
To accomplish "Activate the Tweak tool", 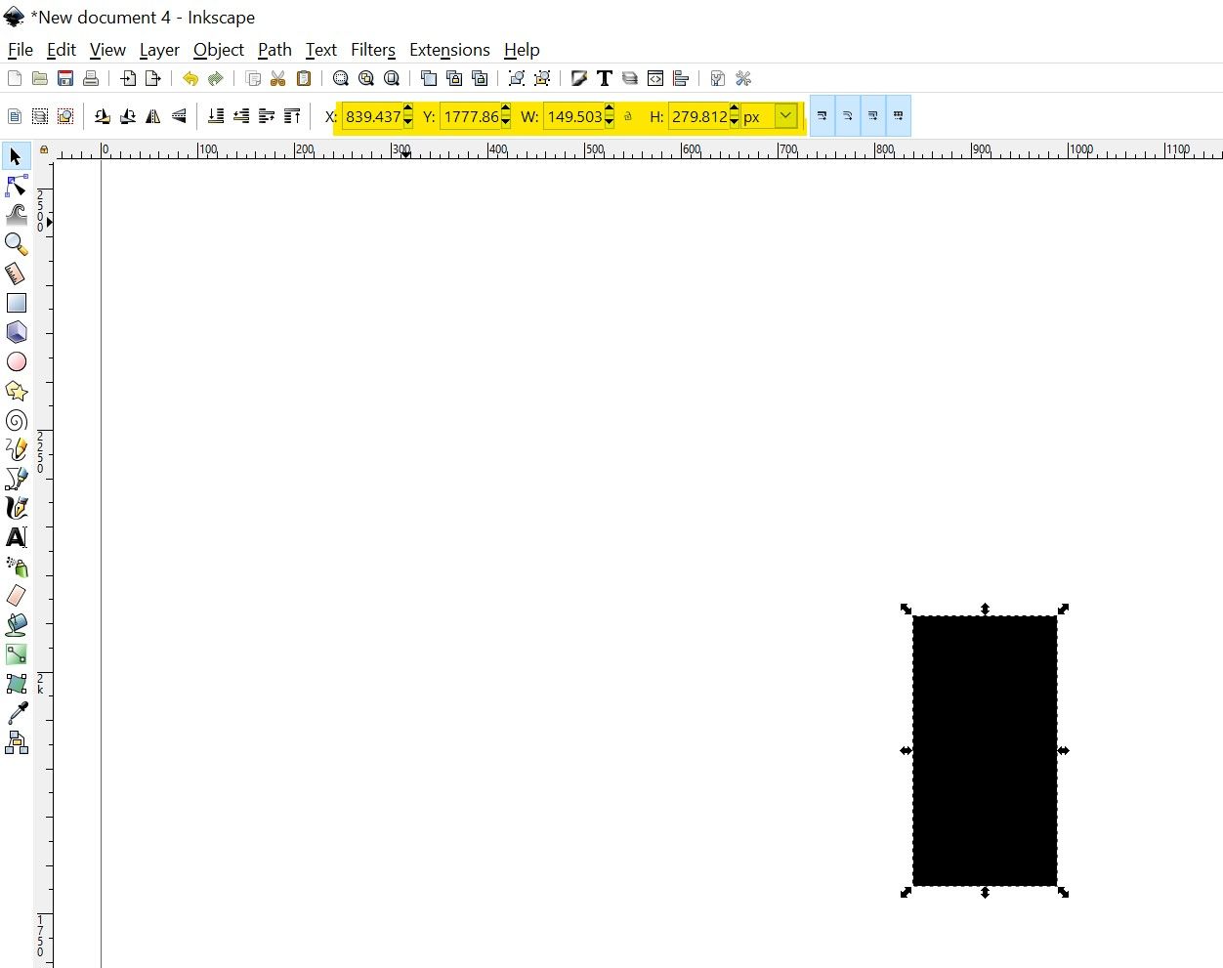I will coord(16,215).
